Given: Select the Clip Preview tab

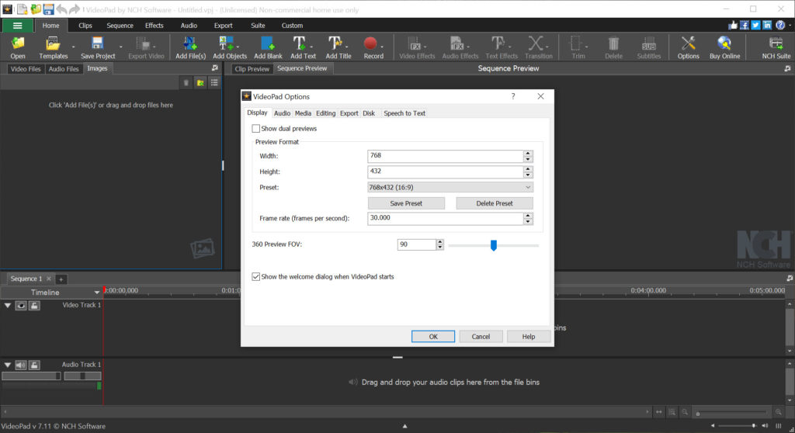Looking at the screenshot, I should tap(252, 69).
